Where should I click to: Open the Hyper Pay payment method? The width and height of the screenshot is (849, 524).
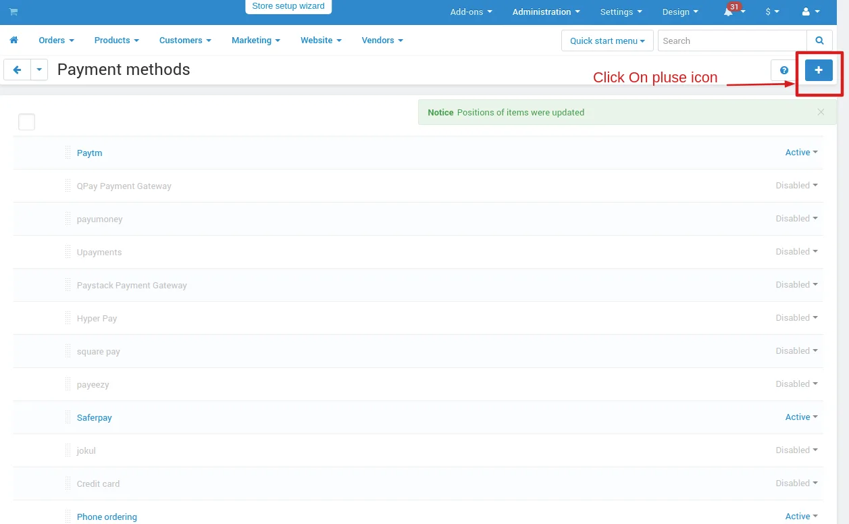(97, 319)
